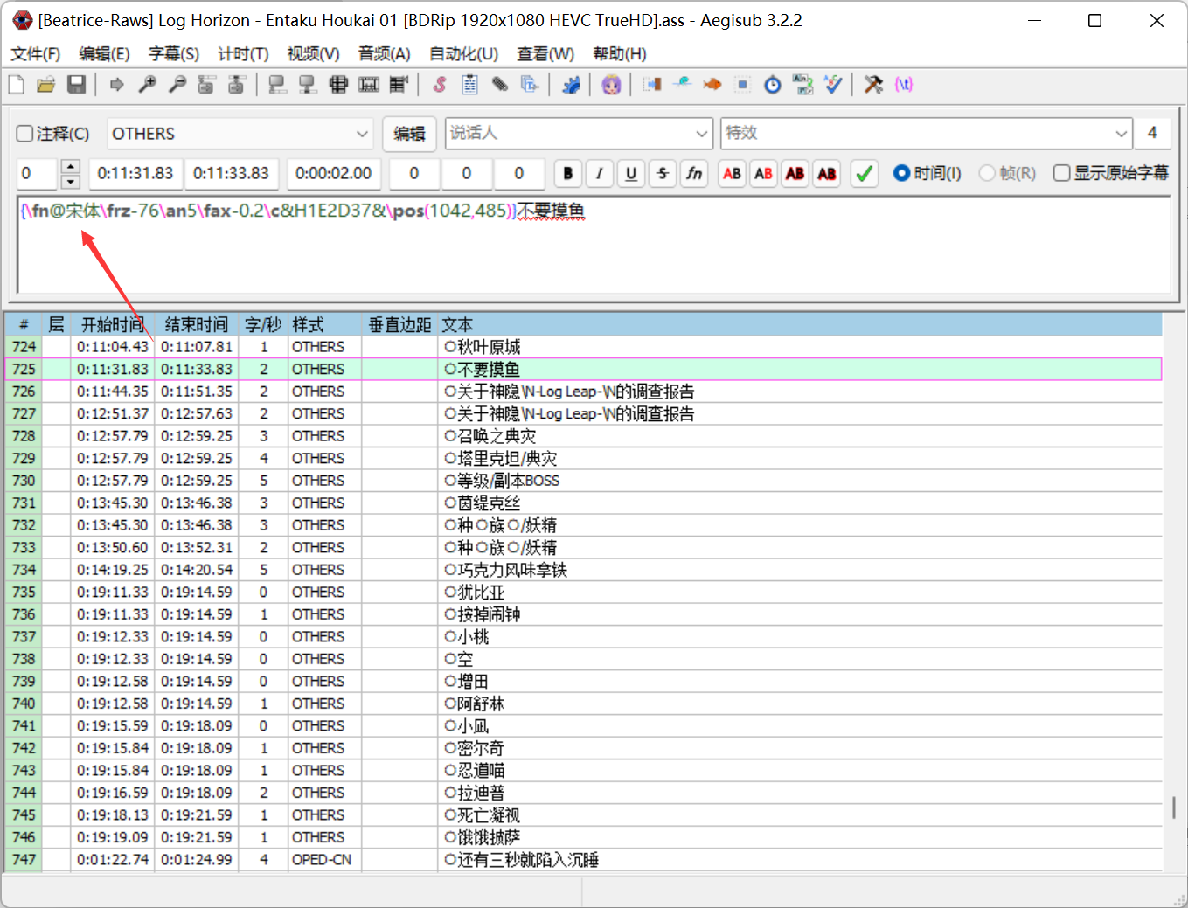1188x908 pixels.
Task: Open the 音频(A) menu
Action: click(x=385, y=54)
